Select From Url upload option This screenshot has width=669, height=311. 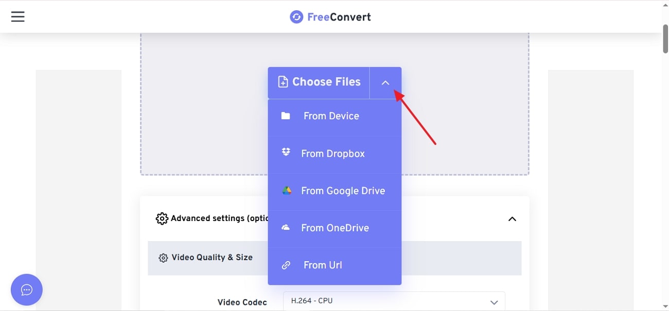pyautogui.click(x=323, y=265)
